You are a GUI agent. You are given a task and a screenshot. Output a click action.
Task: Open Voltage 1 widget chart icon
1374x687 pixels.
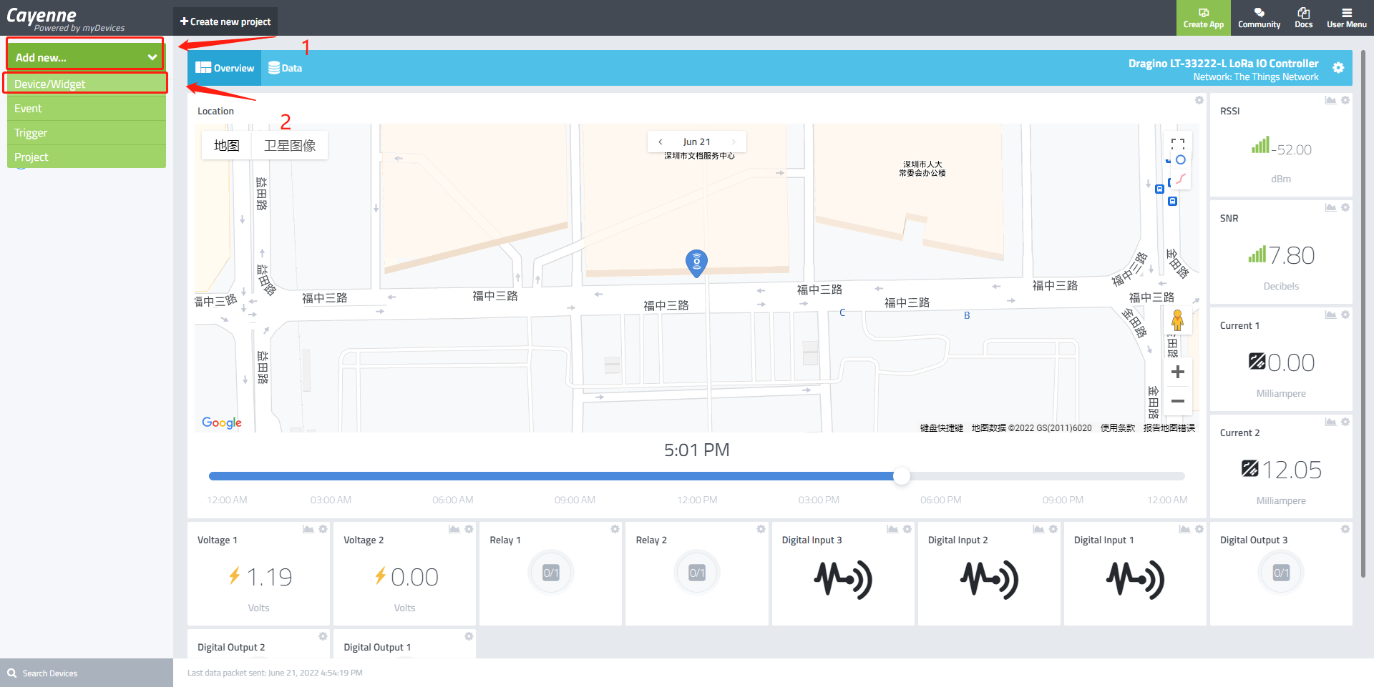tap(308, 529)
